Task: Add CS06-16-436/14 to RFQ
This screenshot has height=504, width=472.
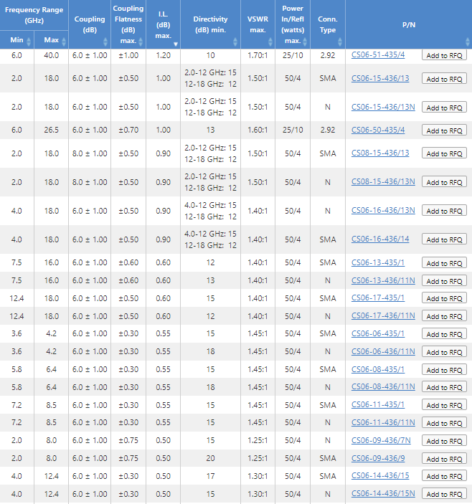Action: (444, 239)
